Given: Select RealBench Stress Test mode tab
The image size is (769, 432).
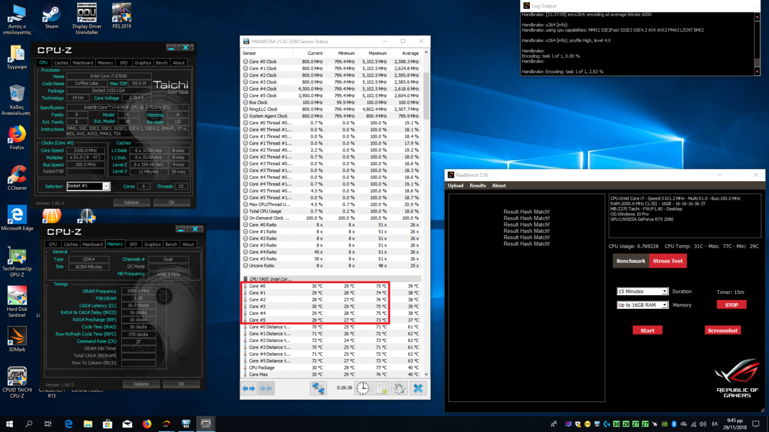Looking at the screenshot, I should click(667, 261).
